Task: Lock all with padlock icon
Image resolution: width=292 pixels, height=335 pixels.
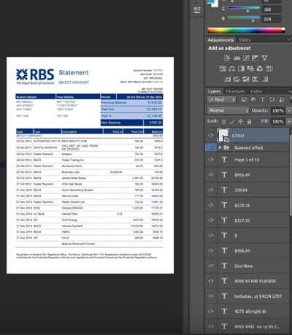Action: tap(249, 121)
